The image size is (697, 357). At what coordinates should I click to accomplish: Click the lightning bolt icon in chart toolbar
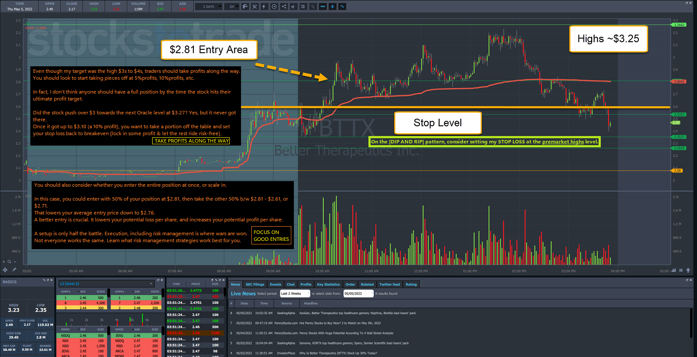264,6
